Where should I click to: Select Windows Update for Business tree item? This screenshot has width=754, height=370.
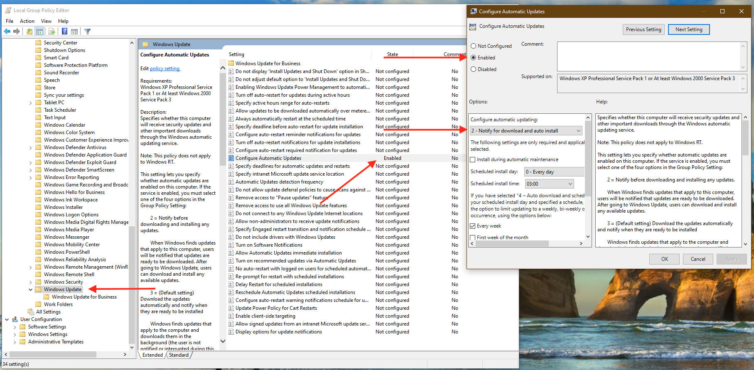[84, 297]
